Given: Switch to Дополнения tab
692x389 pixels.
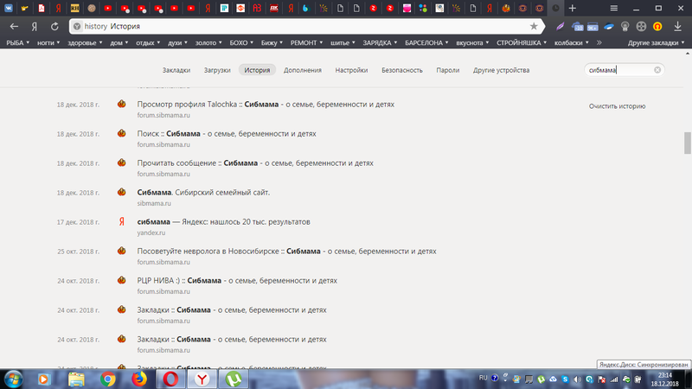Looking at the screenshot, I should (302, 70).
